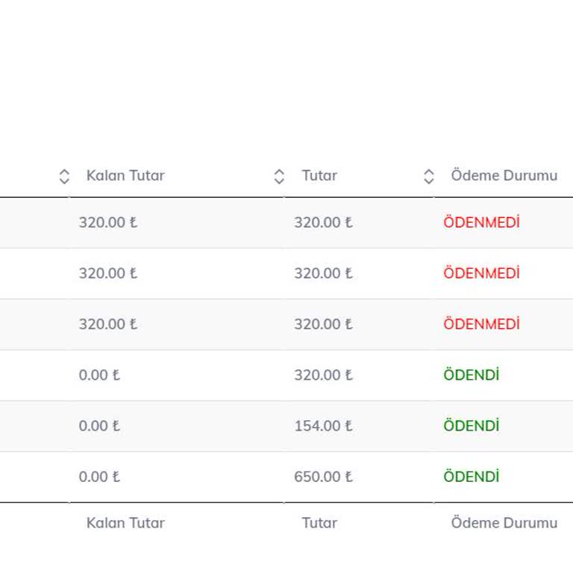The width and height of the screenshot is (573, 573).
Task: Sort table by Kalan Tutar header label
Action: tap(125, 176)
